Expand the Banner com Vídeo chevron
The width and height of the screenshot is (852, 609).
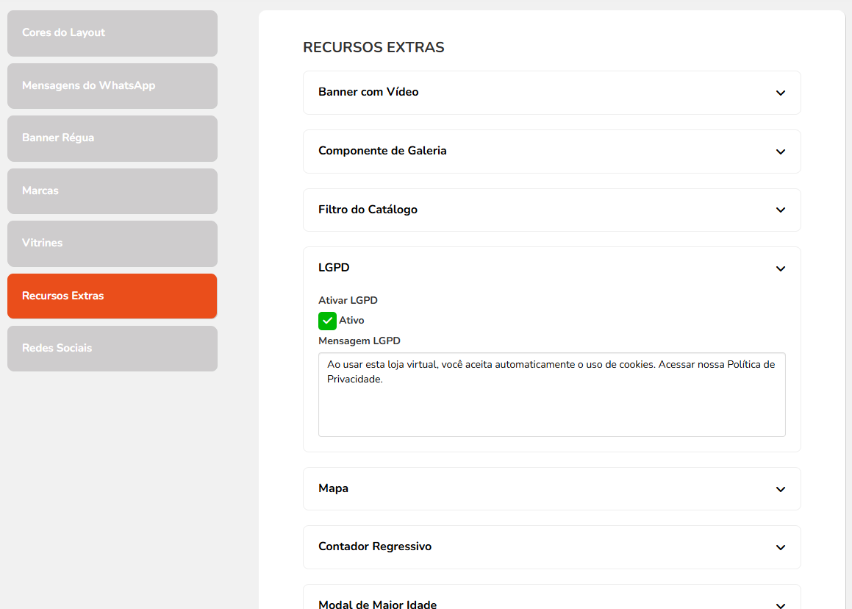(780, 93)
